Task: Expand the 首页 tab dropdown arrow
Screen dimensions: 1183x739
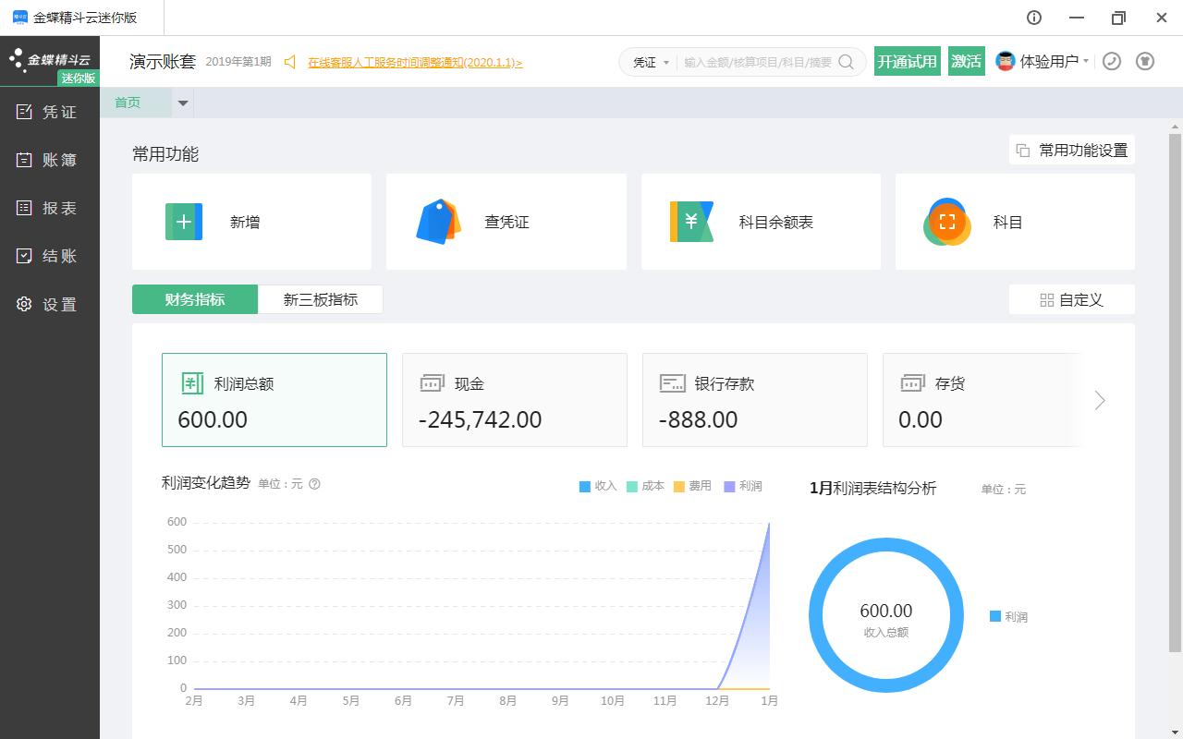Action: coord(183,103)
